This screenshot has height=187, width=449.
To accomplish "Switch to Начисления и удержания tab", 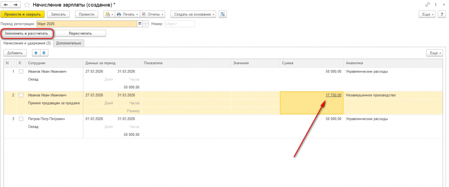I will [x=27, y=43].
